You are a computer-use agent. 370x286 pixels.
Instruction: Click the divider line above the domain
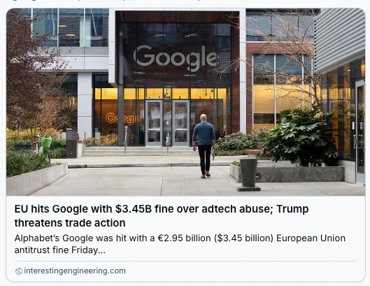point(185,262)
